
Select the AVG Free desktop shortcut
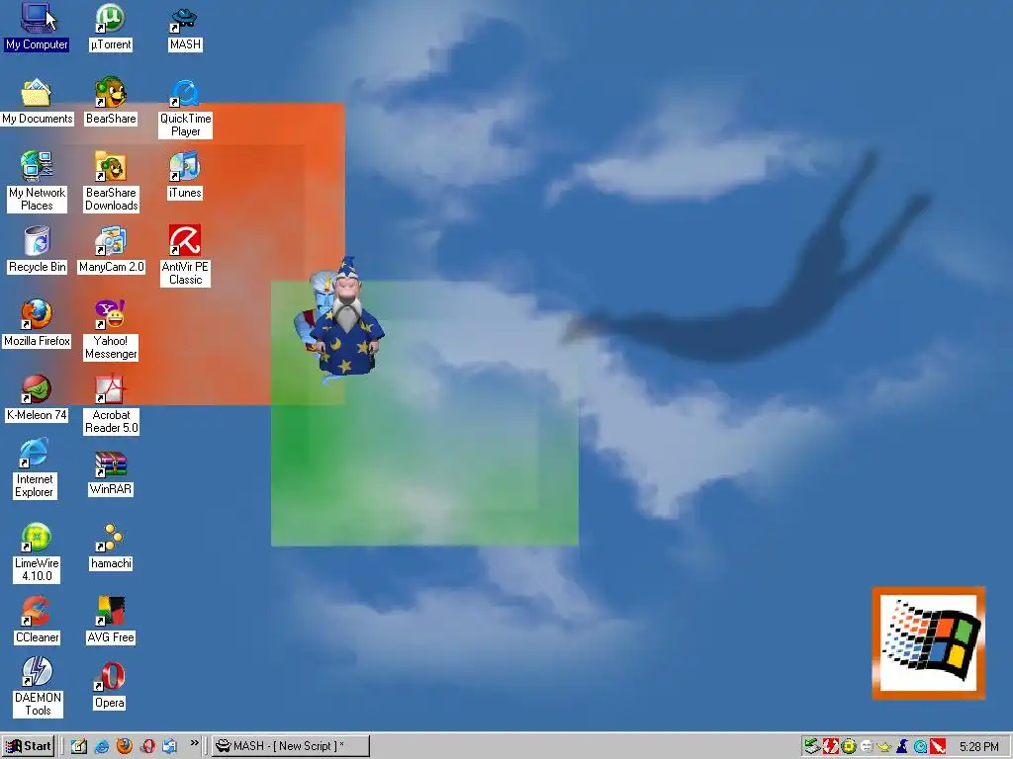(111, 621)
